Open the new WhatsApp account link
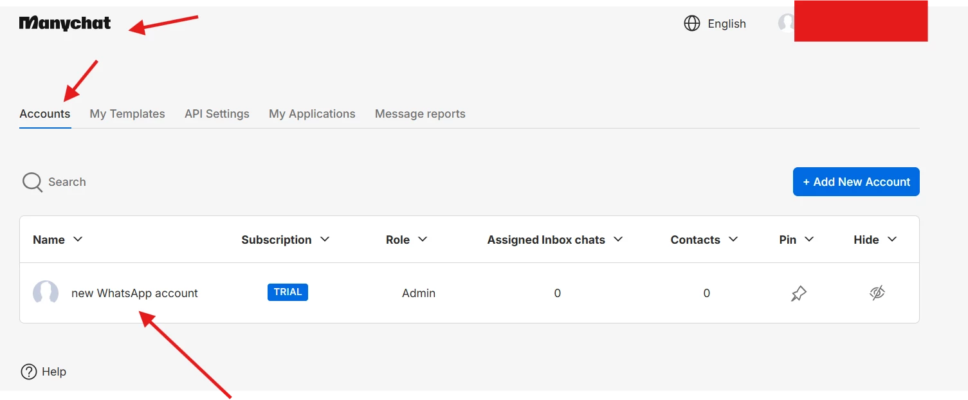This screenshot has height=400, width=968. (134, 293)
